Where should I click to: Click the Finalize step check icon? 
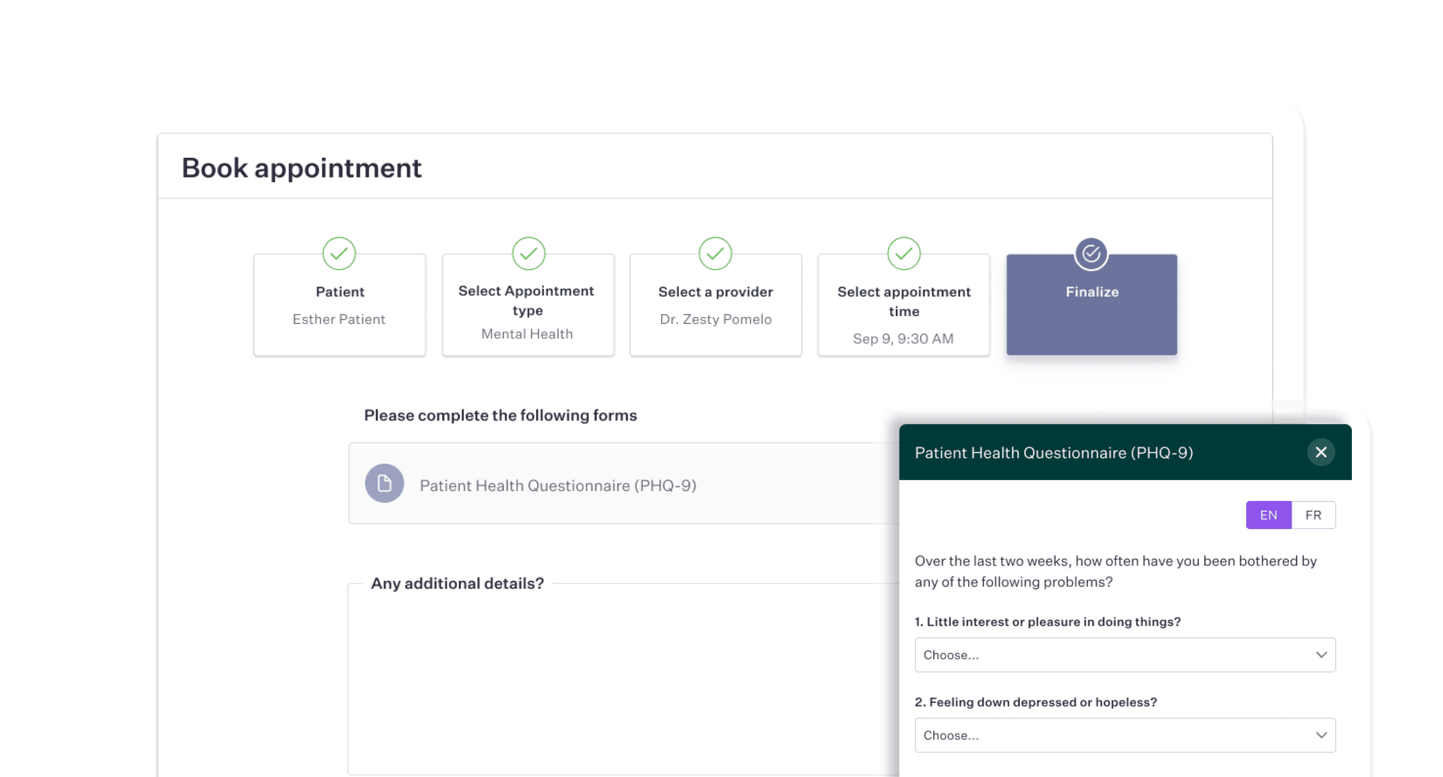[x=1091, y=254]
